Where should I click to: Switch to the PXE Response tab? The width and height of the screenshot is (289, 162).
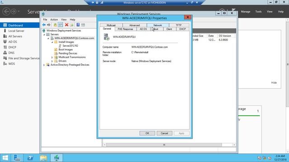click(x=126, y=29)
